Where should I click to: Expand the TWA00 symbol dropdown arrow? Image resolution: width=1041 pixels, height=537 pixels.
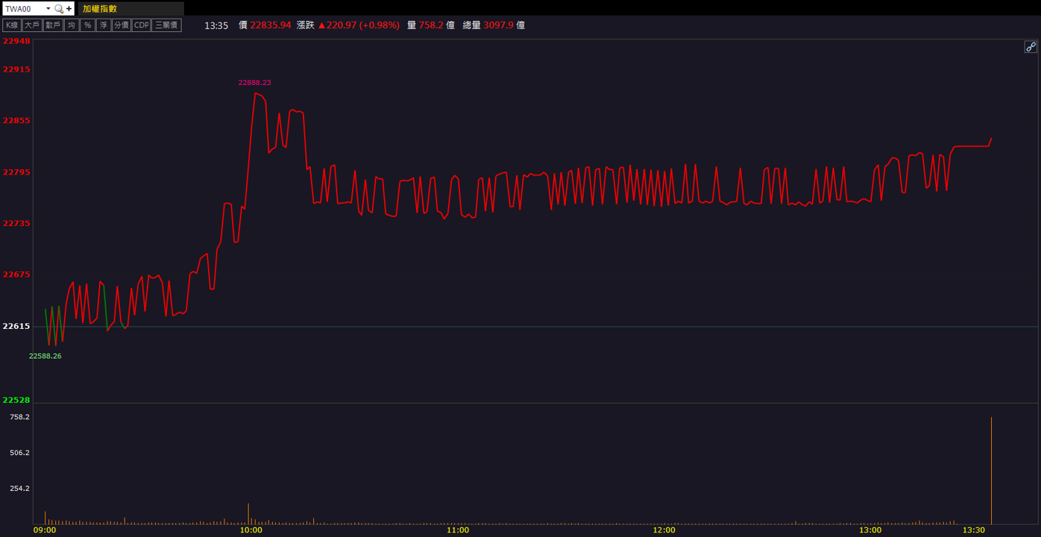[x=48, y=9]
